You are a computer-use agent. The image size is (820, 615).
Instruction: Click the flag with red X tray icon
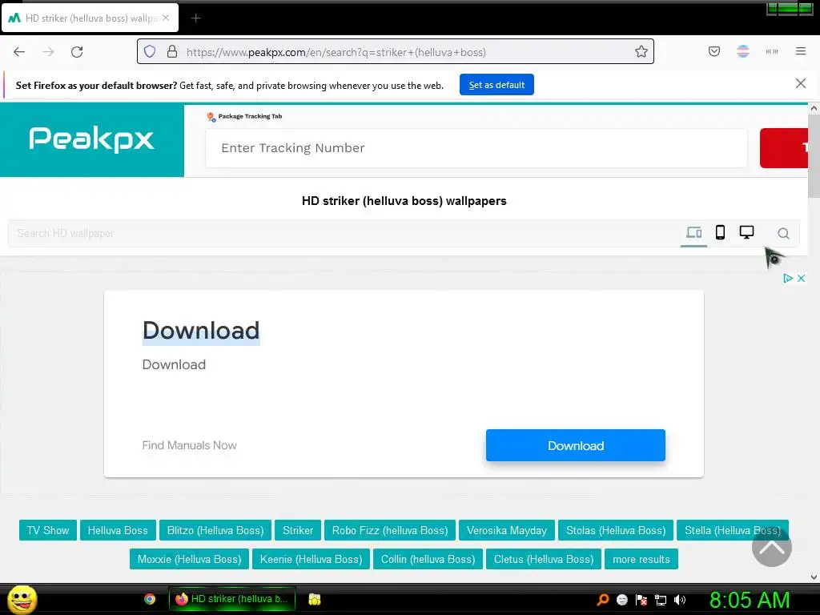(641, 600)
